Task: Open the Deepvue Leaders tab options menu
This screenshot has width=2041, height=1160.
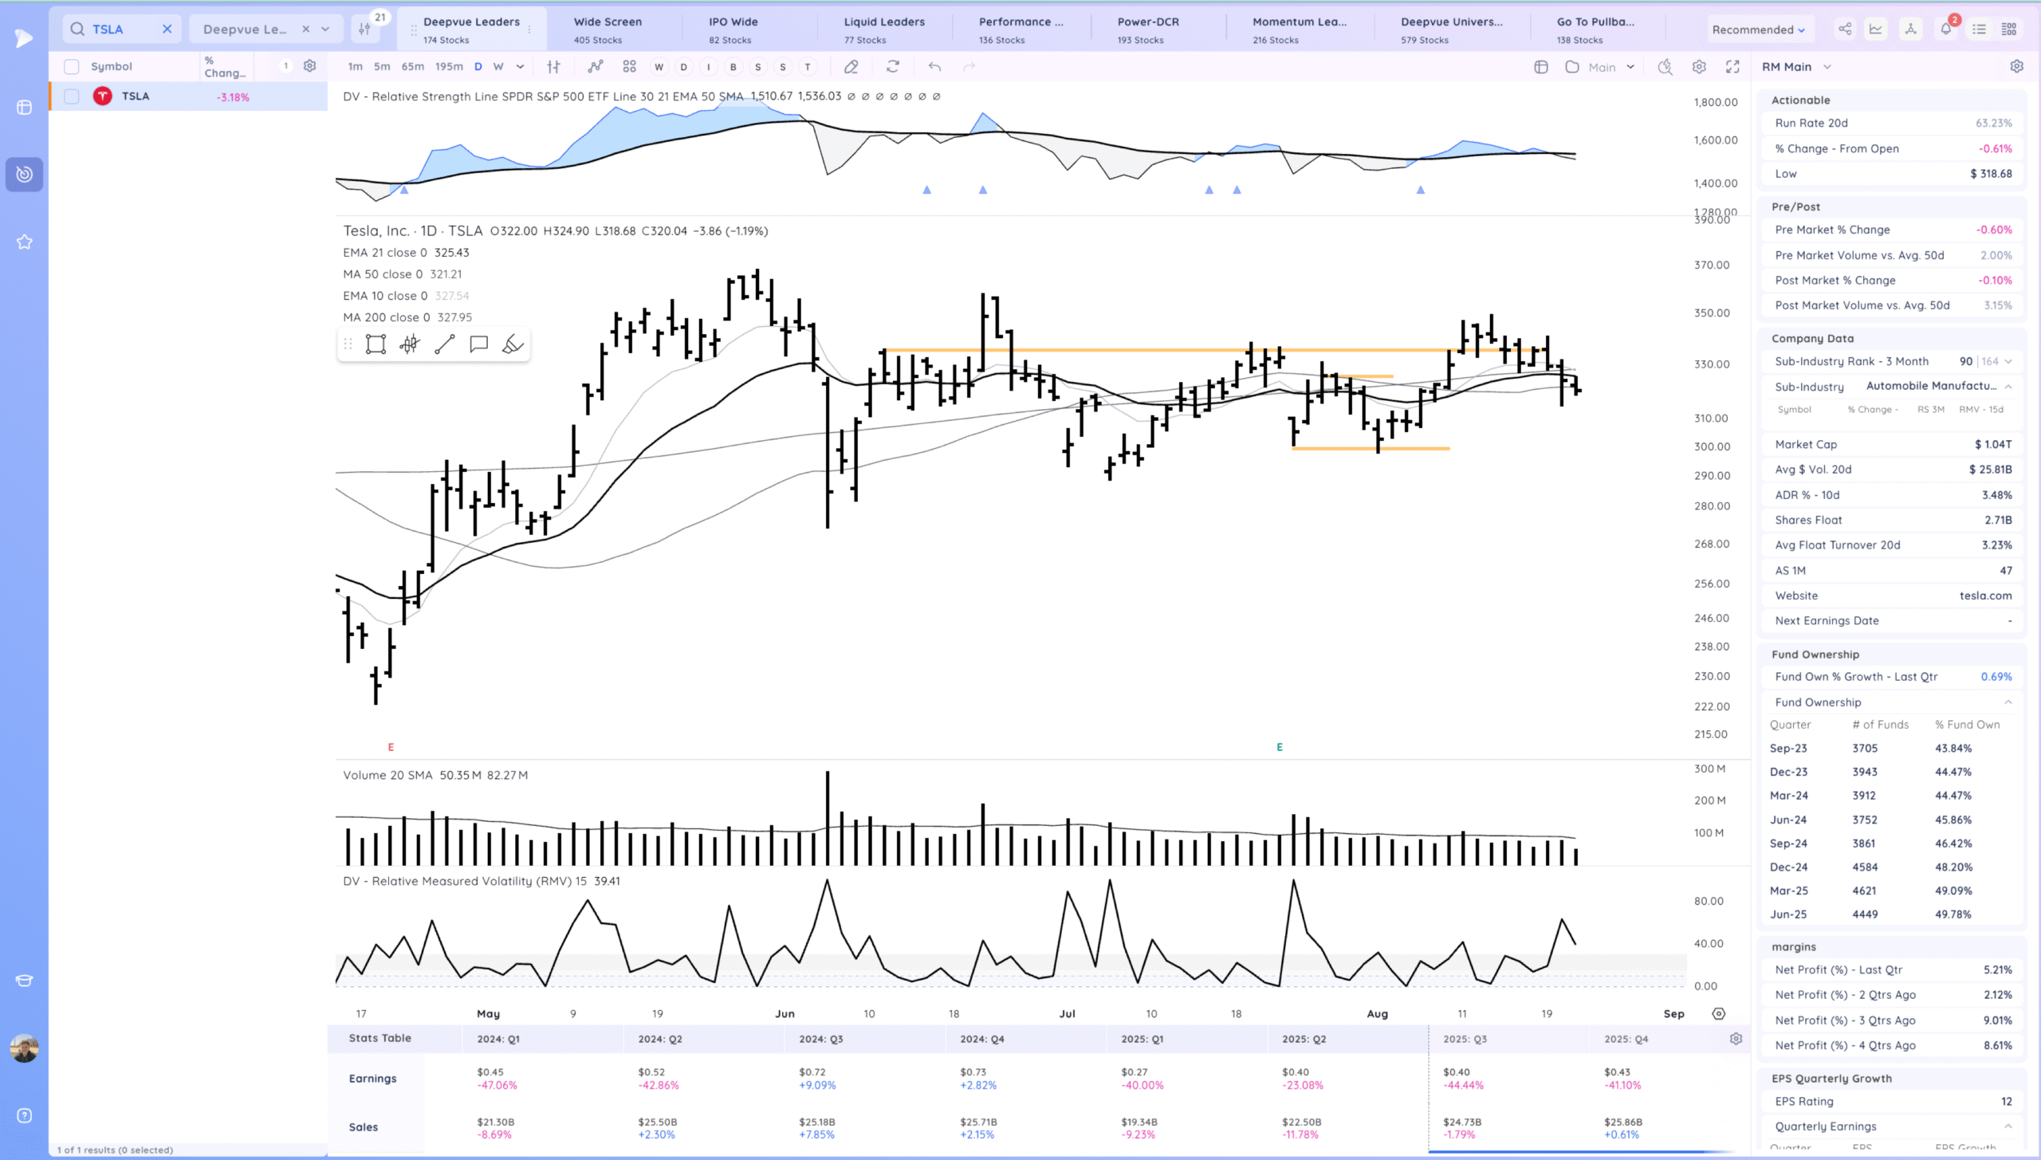Action: click(529, 29)
